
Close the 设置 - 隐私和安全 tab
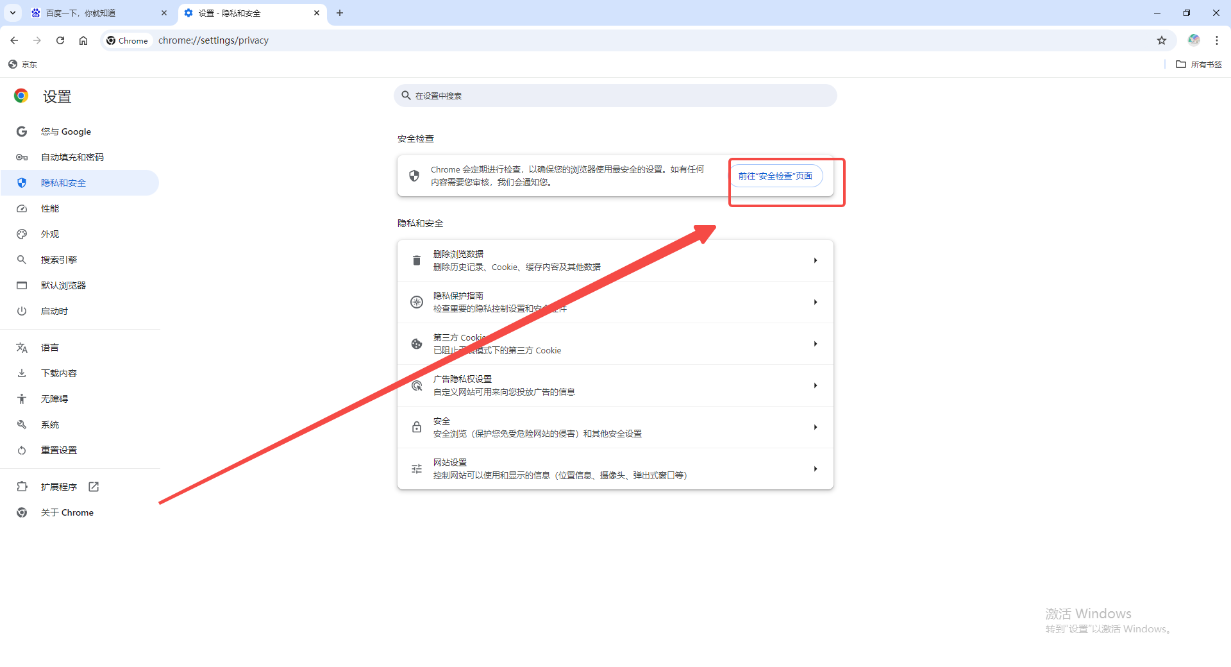tap(317, 13)
